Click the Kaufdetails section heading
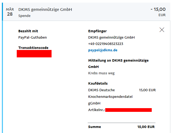173x133 pixels. 98,83
